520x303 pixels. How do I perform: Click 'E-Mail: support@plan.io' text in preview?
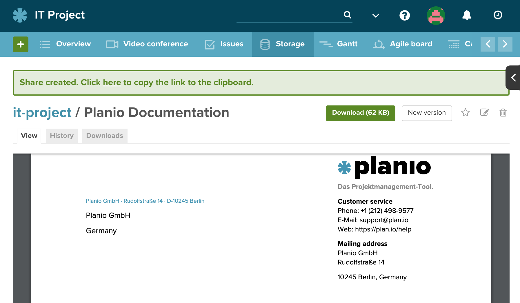click(373, 220)
